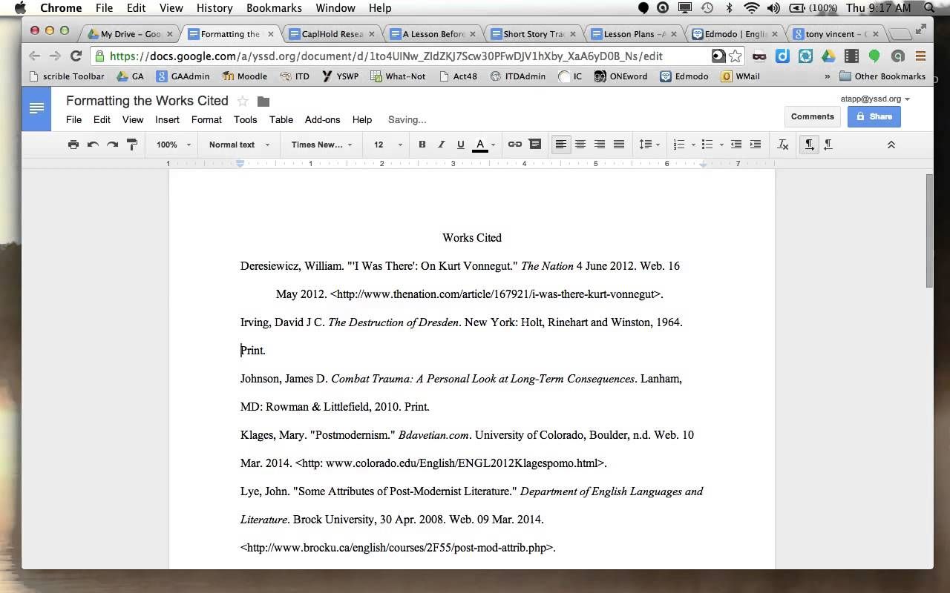Screen dimensions: 950x593
Task: Click the Clear formatting icon
Action: click(782, 145)
